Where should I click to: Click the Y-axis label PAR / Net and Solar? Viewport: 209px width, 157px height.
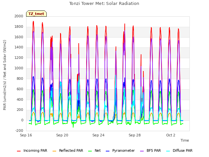click(x=5, y=75)
